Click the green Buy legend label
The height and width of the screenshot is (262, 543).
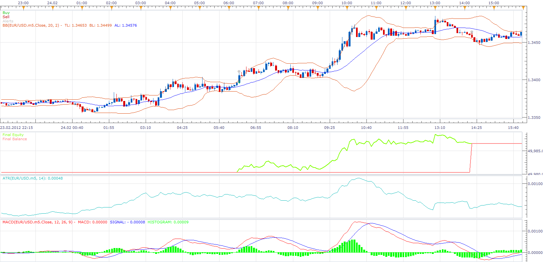6,13
